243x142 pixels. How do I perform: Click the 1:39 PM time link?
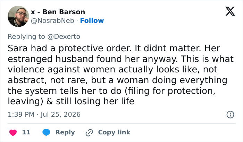click(21, 115)
